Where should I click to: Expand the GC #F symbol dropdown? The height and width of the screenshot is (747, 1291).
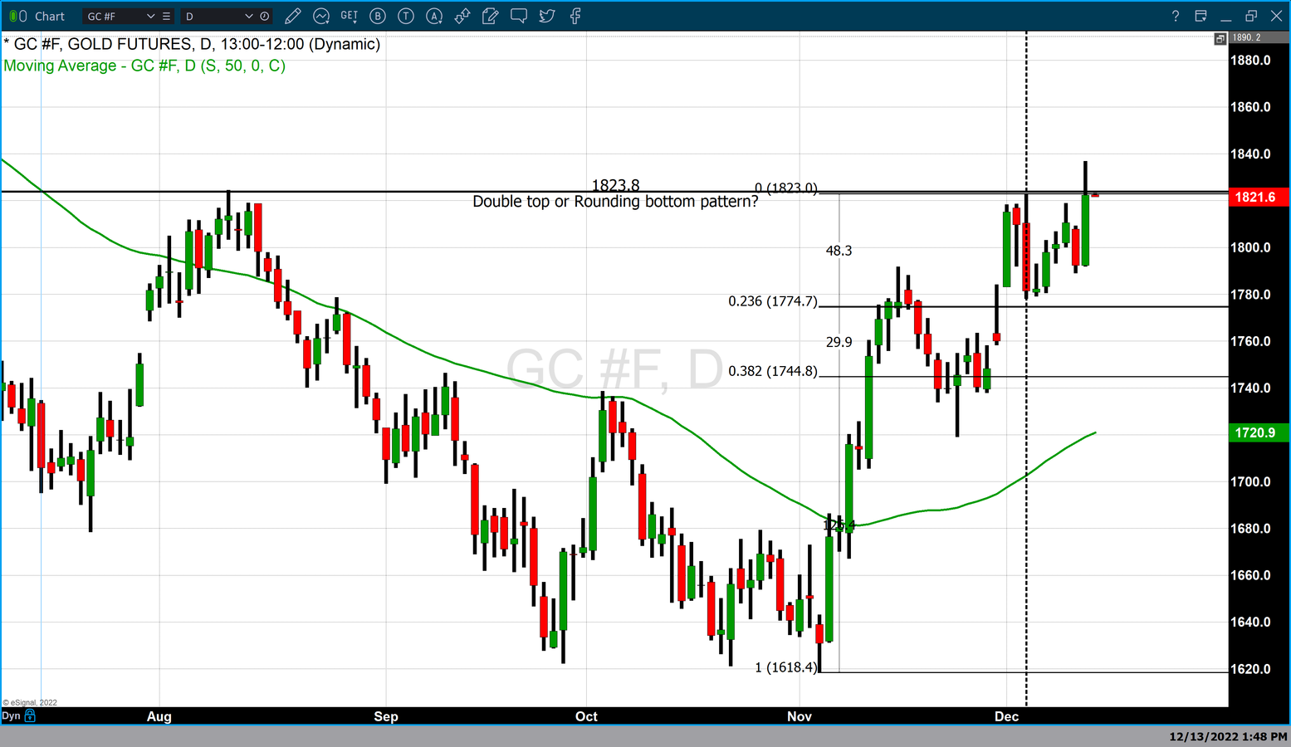(150, 16)
